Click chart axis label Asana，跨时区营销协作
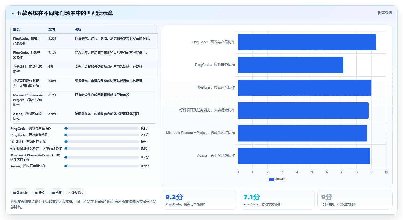Image resolution: width=403 pixels, height=220 pixels. [x=216, y=155]
